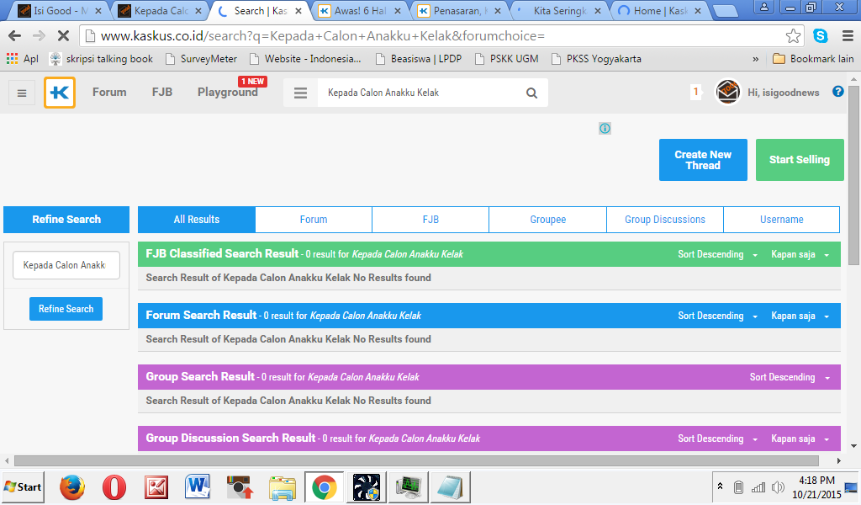Image resolution: width=861 pixels, height=505 pixels.
Task: Switch to the Groupee results tab
Action: (x=548, y=220)
